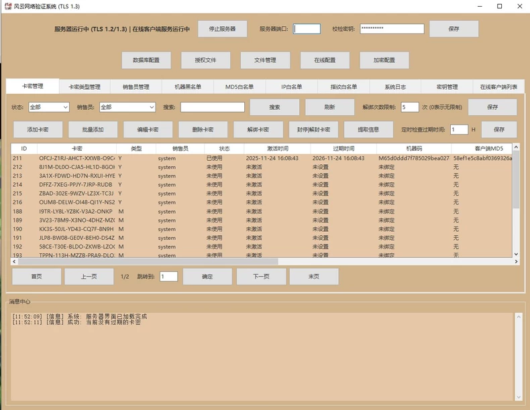This screenshot has height=410, width=530.
Task: Expand the 销售员 filter dropdown
Action: [x=127, y=107]
